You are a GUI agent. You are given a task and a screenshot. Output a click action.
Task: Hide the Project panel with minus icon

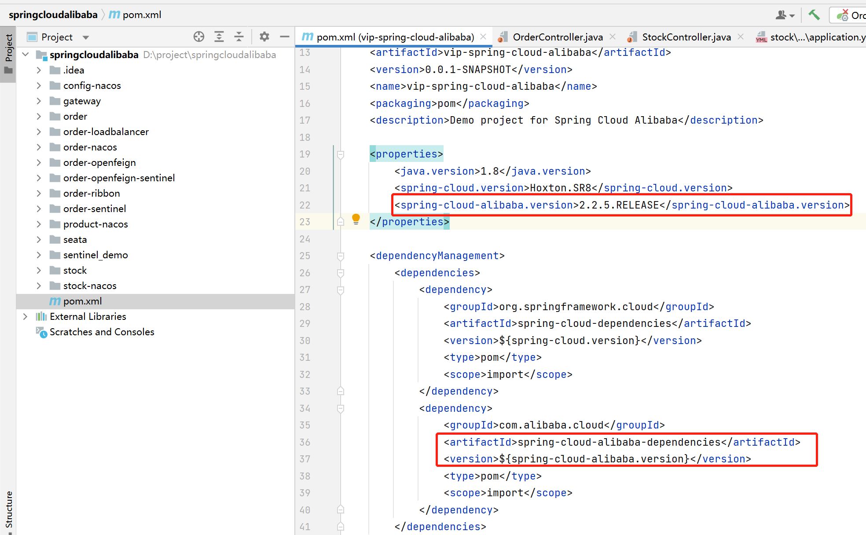pos(285,37)
